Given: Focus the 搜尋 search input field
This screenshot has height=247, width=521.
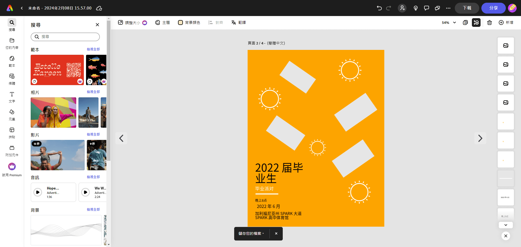Looking at the screenshot, I should [x=65, y=37].
